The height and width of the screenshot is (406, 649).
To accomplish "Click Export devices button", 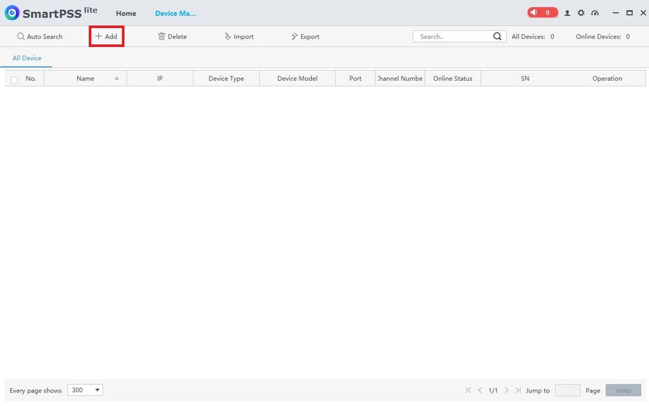I will click(305, 36).
